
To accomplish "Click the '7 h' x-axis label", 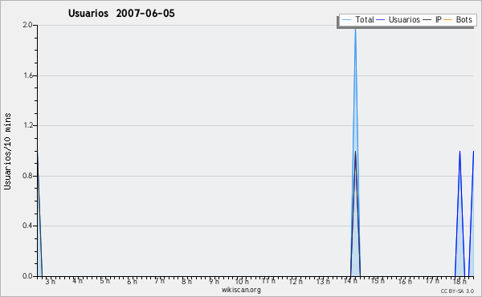I will (160, 281).
